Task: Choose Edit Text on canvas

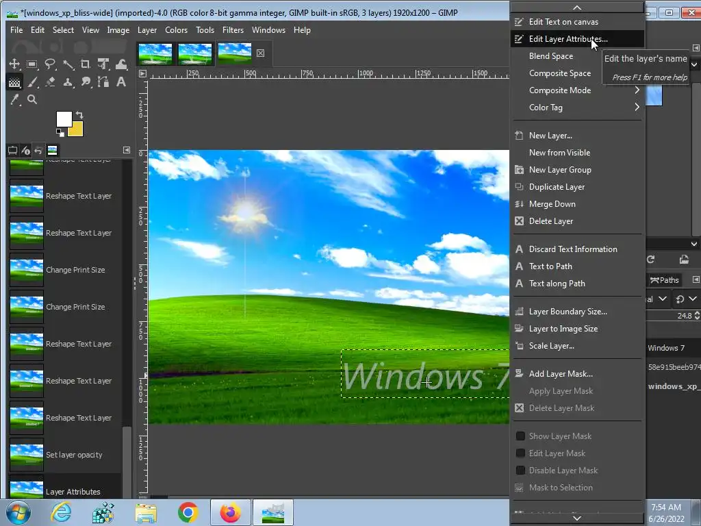Action: [x=577, y=21]
